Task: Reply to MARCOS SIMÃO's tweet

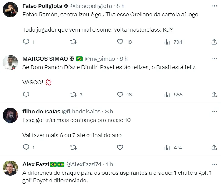Action: 26,95
